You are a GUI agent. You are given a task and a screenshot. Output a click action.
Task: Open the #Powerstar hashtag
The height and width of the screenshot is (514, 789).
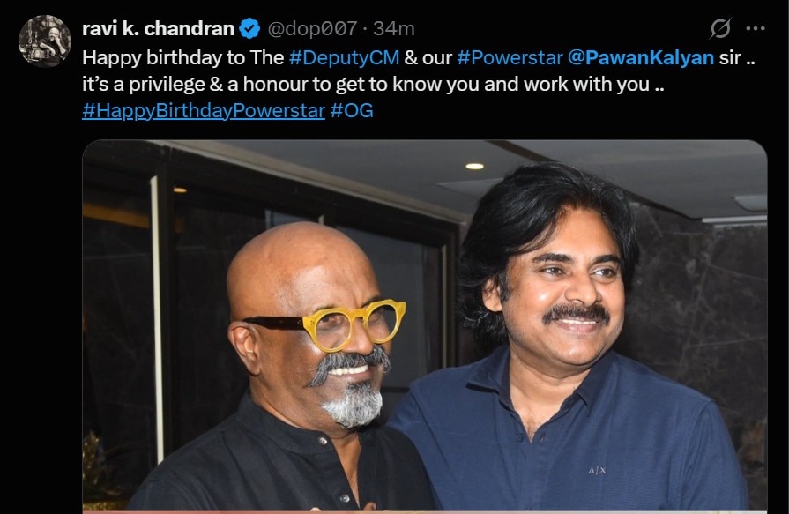click(x=510, y=57)
